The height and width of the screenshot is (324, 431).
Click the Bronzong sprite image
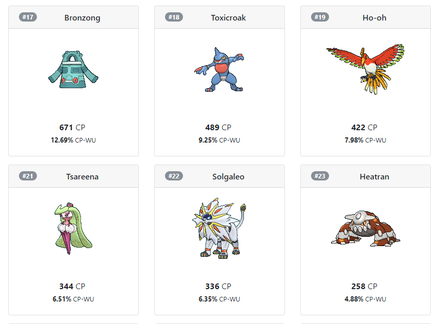73,70
